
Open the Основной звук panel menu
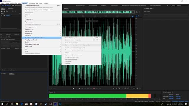(x=153, y=9)
